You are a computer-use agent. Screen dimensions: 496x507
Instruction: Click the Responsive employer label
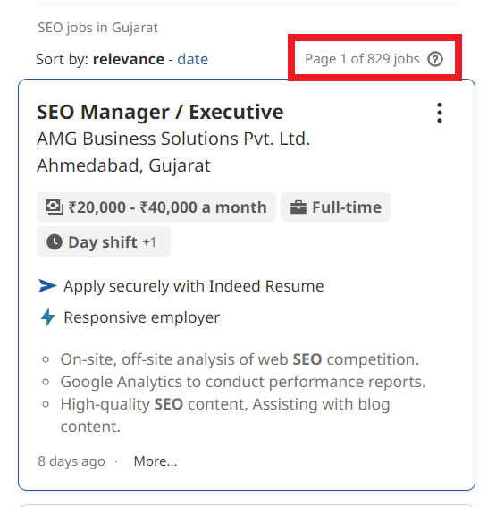pyautogui.click(x=141, y=317)
